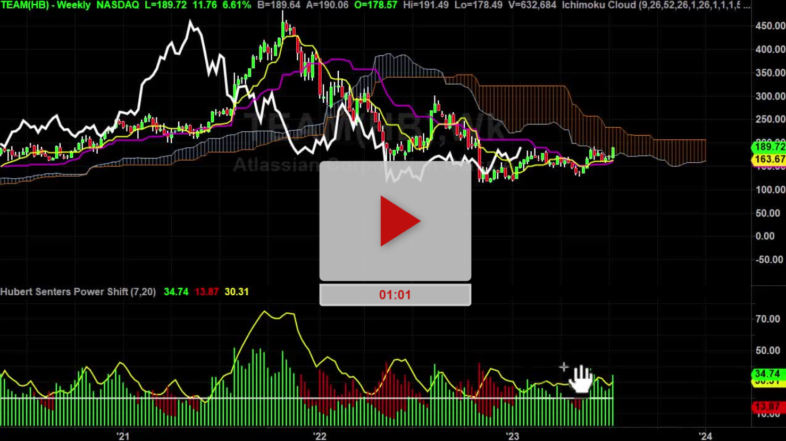Click the bid value B=189.64
This screenshot has width=786, height=441.
coord(279,5)
